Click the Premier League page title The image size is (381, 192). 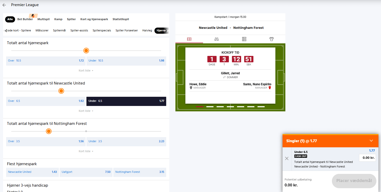pyautogui.click(x=25, y=5)
